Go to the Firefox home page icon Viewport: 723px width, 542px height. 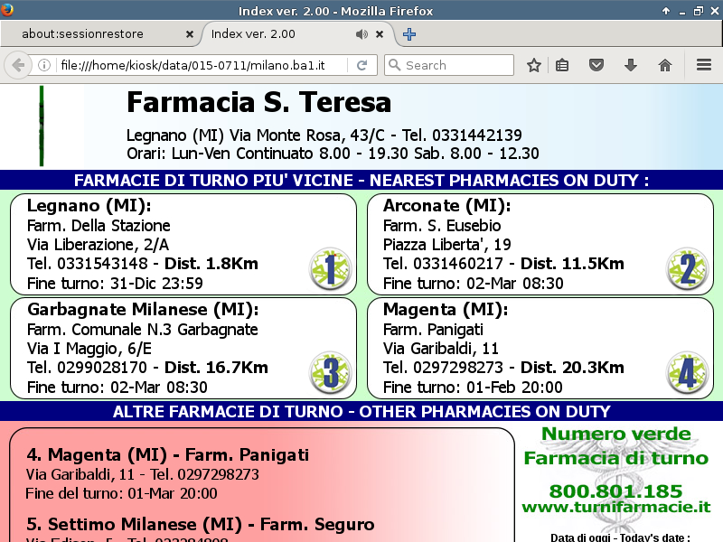pyautogui.click(x=665, y=65)
